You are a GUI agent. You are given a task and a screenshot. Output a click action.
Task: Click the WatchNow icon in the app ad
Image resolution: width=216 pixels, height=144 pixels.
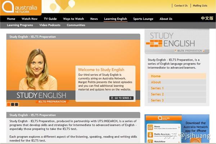tap(150, 141)
